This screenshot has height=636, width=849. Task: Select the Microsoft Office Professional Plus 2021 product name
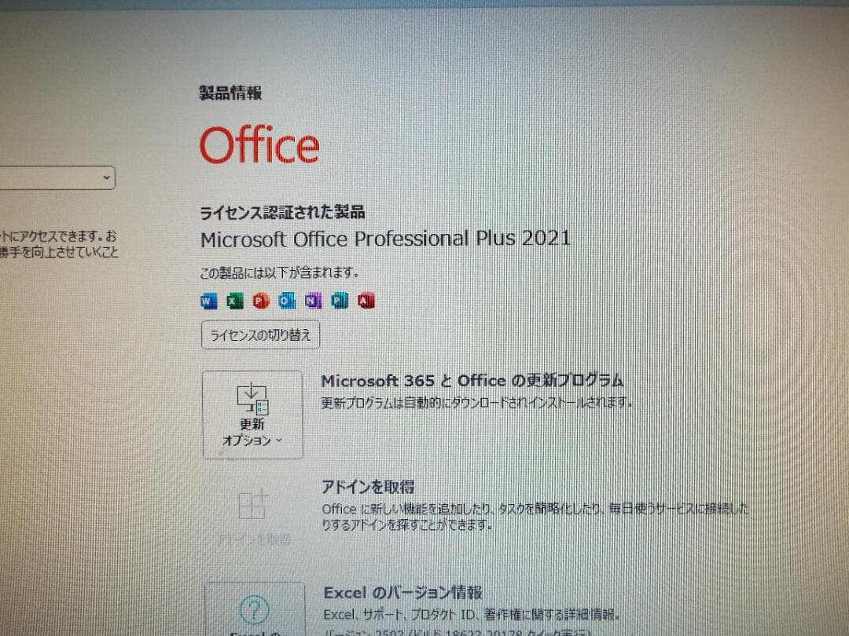385,239
